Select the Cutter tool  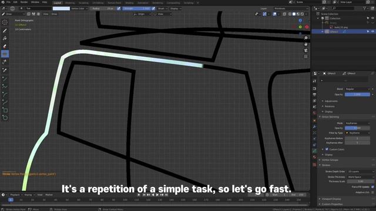pos(5,62)
